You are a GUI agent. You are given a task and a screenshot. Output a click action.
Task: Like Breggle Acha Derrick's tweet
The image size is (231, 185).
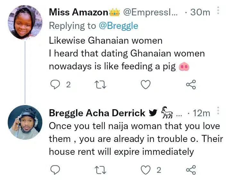(x=146, y=170)
